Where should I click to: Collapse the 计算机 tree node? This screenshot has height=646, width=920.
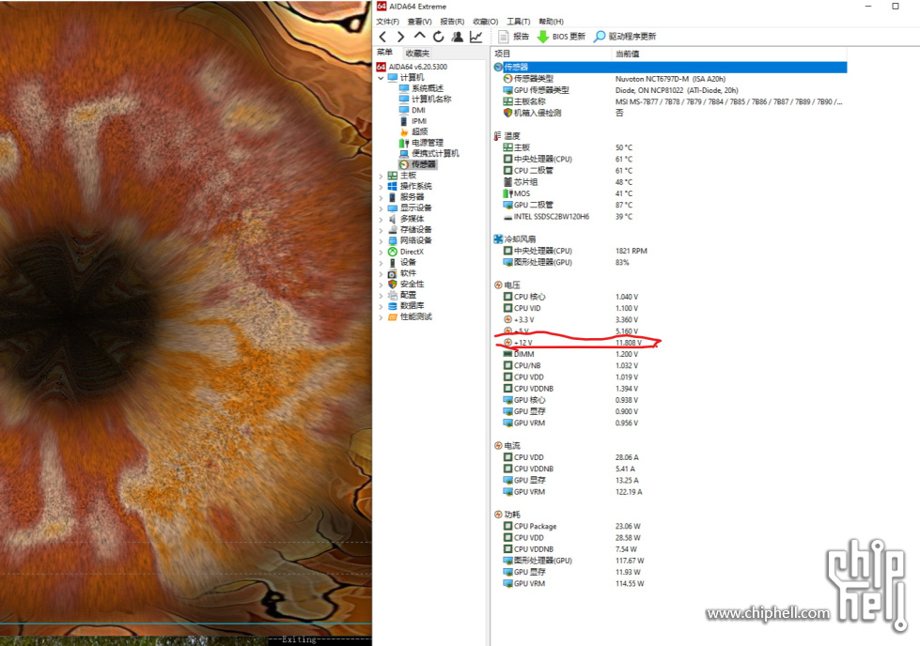pos(381,78)
